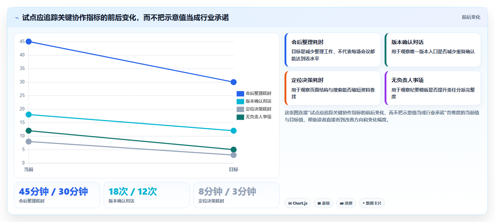Click the y-axis value 25

22,96
